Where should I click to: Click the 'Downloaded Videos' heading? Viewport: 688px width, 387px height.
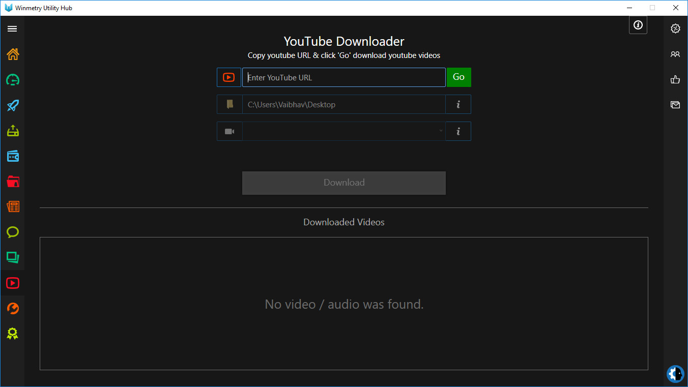tap(344, 222)
